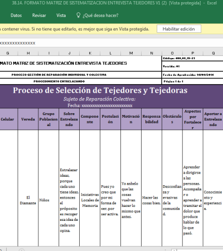Click the 'Vereda' header cell

point(28,119)
